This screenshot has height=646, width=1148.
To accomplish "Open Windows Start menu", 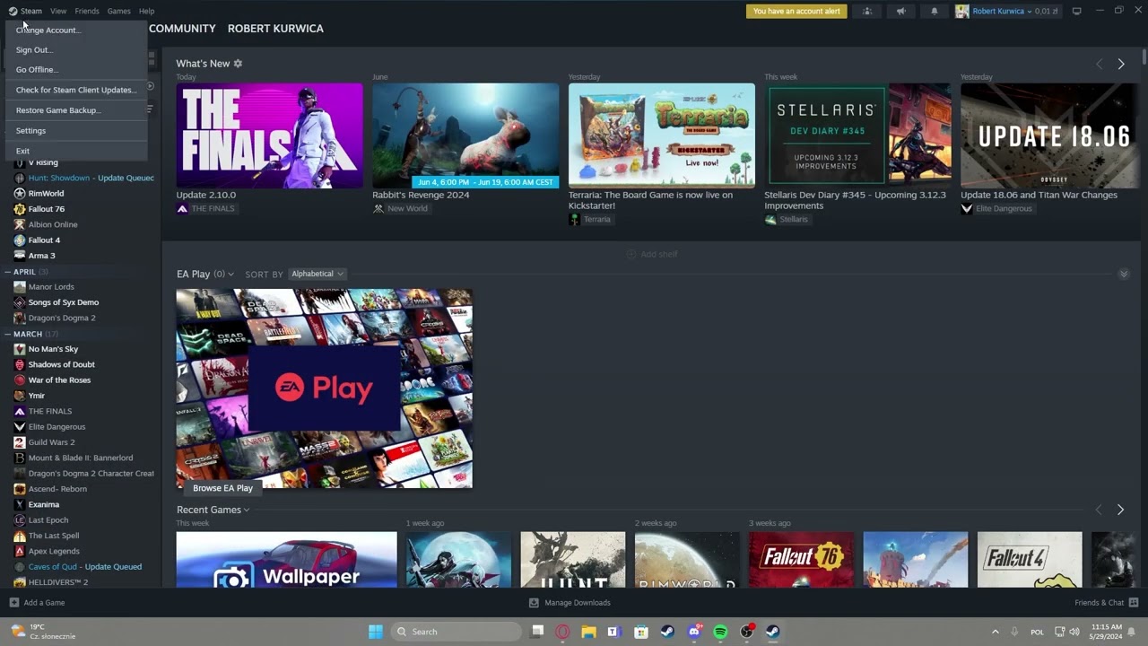I will tap(376, 632).
